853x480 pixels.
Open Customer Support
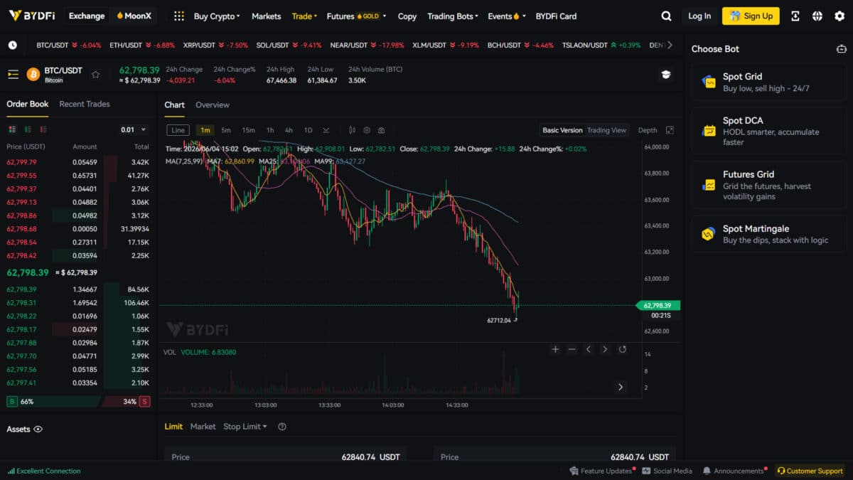click(810, 471)
